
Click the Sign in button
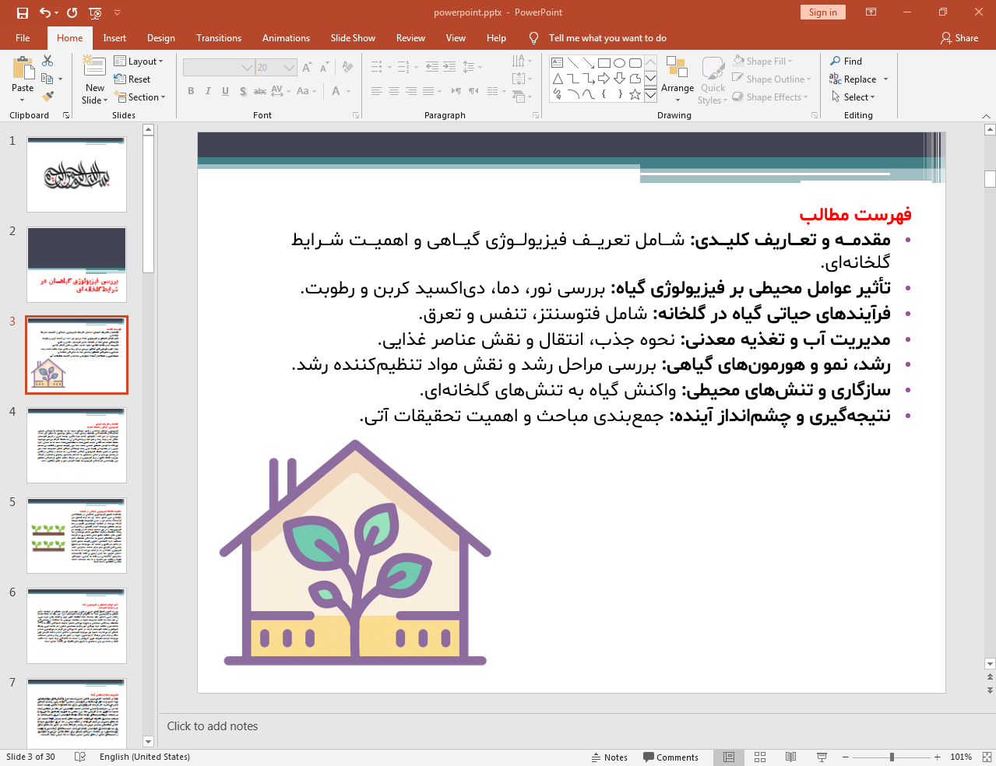[822, 12]
